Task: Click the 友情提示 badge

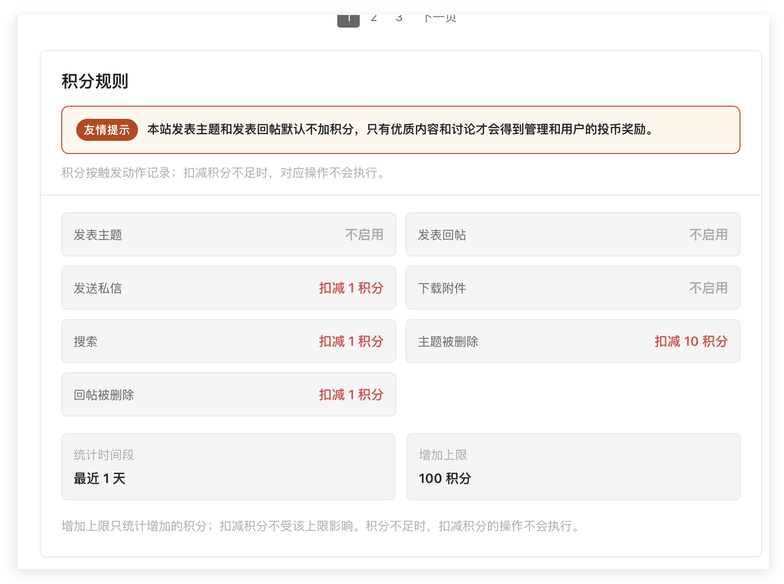Action: pyautogui.click(x=107, y=130)
